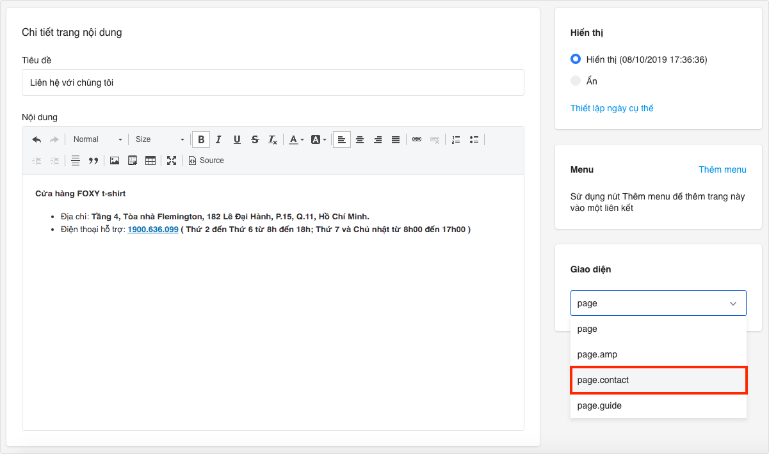Insert a numbered list
The width and height of the screenshot is (769, 454).
click(x=456, y=139)
